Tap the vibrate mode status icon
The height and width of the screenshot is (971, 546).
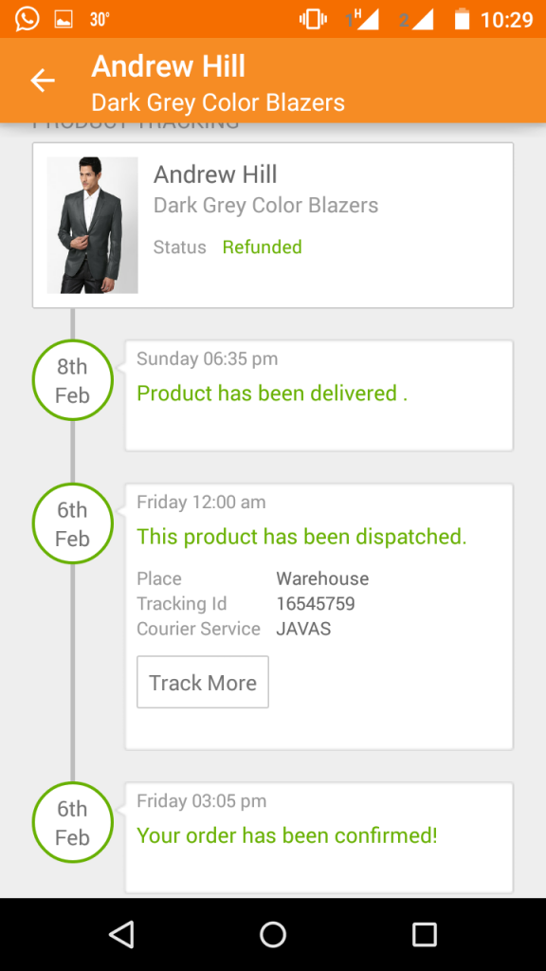coord(313,19)
